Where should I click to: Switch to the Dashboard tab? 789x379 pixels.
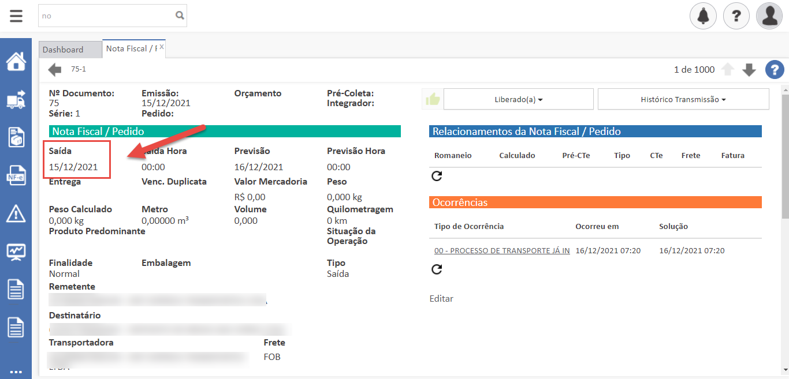pos(63,50)
